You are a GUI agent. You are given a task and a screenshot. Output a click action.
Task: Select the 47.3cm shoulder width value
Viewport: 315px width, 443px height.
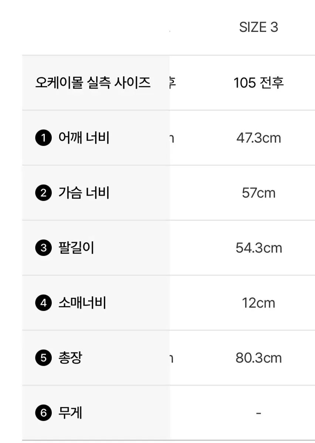(x=258, y=138)
